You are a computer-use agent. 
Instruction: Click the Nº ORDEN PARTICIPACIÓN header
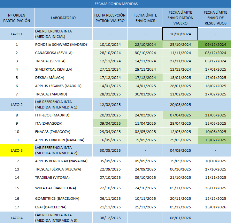coord(17,18)
